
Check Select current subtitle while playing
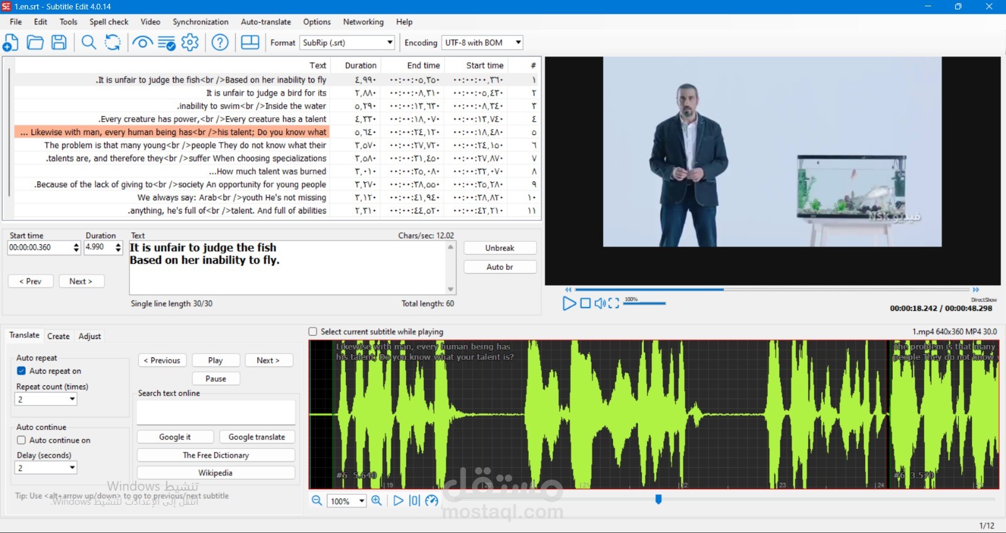pyautogui.click(x=312, y=331)
